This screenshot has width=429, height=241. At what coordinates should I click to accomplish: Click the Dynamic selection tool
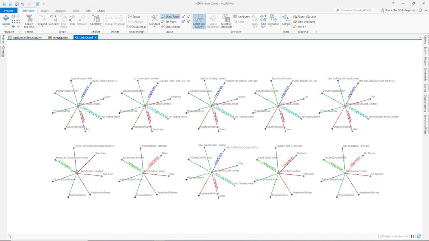click(273, 21)
